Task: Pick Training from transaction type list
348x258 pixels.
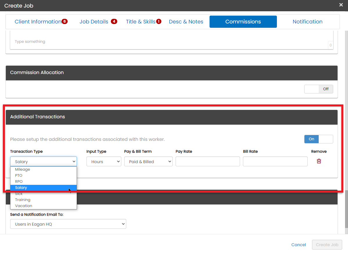Action: pyautogui.click(x=44, y=200)
